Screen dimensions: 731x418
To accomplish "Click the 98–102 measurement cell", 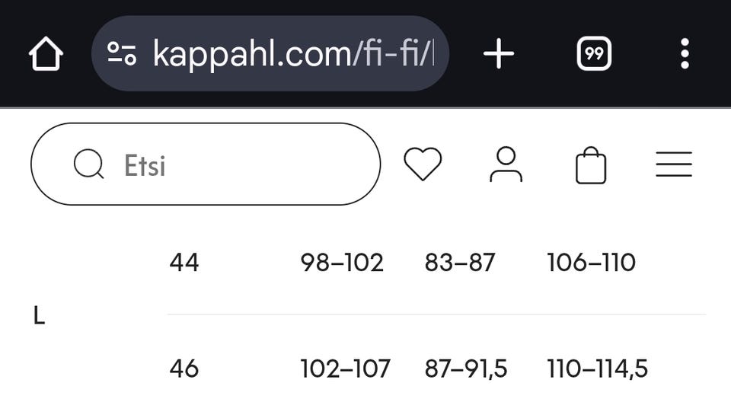I will click(x=342, y=263).
